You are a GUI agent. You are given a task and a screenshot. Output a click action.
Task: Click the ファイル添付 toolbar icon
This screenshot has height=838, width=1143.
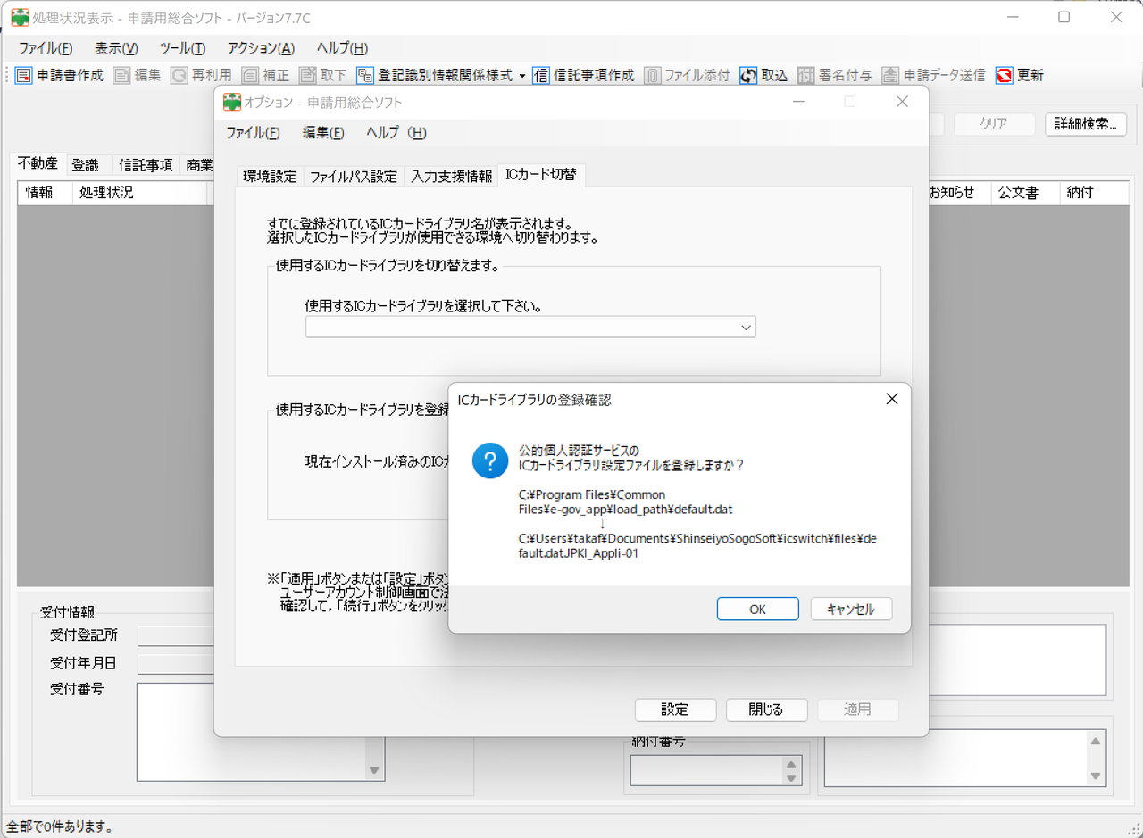pos(652,76)
